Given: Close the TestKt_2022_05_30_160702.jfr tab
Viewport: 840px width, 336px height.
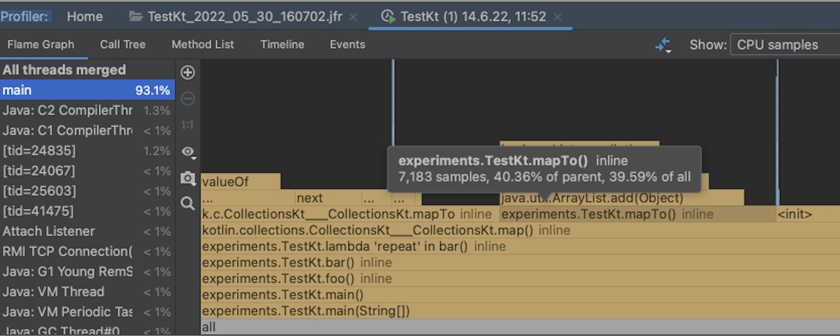Looking at the screenshot, I should (353, 17).
